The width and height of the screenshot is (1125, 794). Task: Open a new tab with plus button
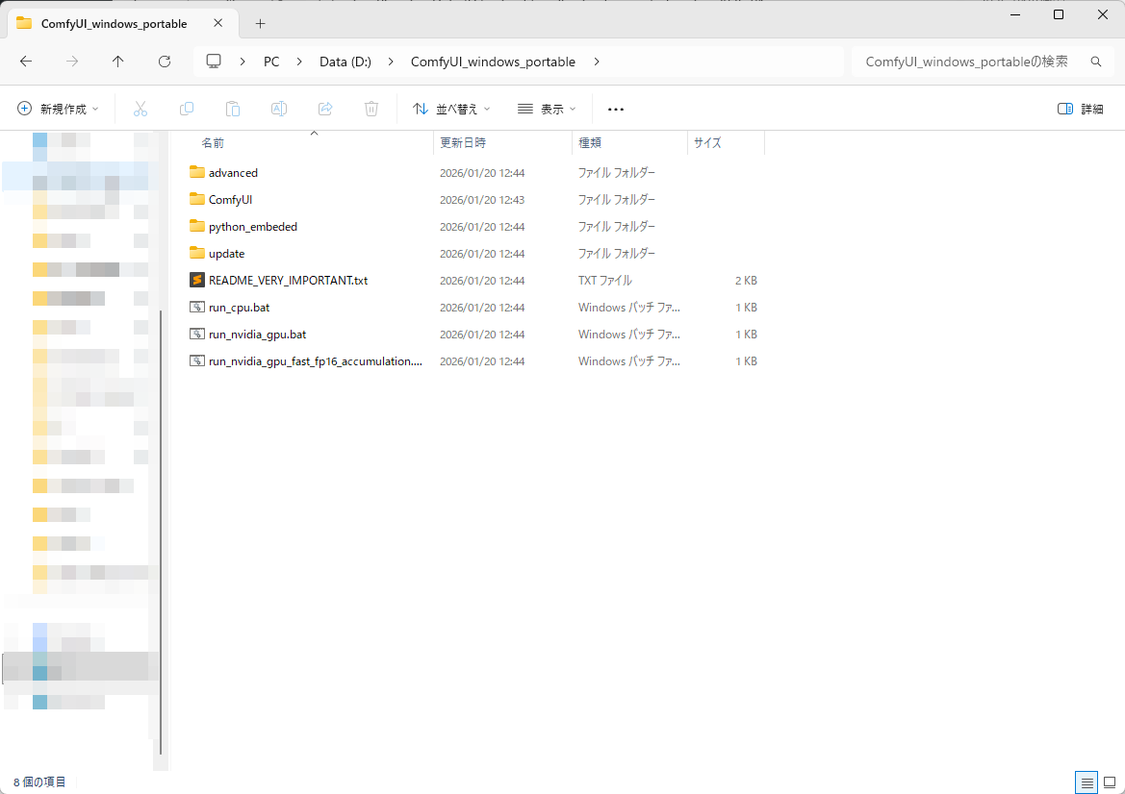coord(260,24)
